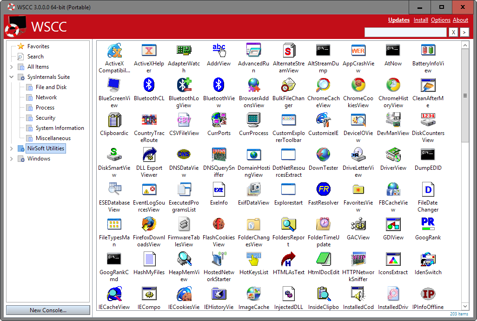The width and height of the screenshot is (477, 321).
Task: Launch BlueScreenView
Action: [114, 85]
